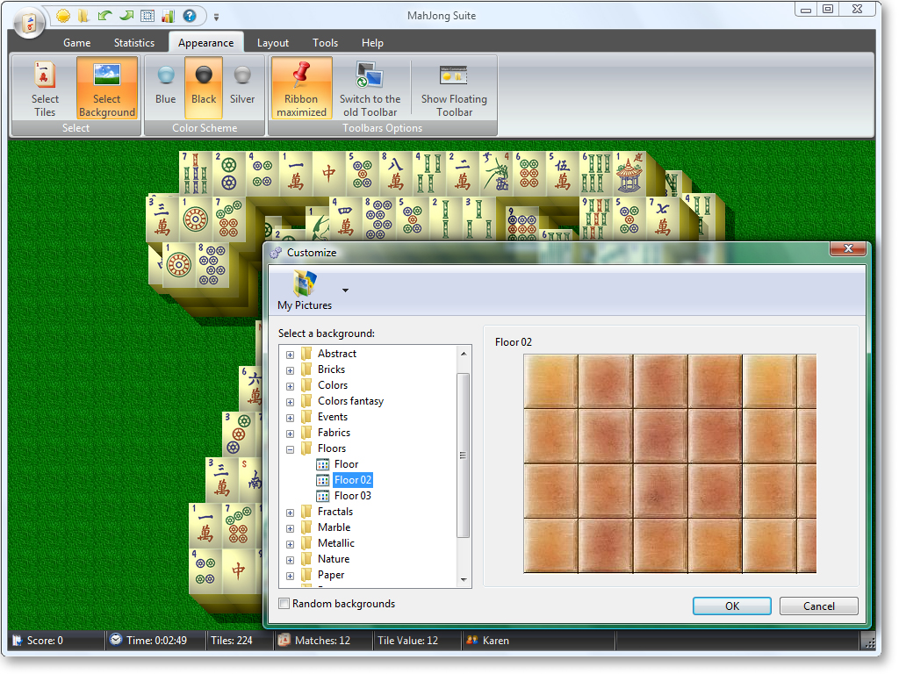Expand the Fractals folder node
This screenshot has width=899, height=674.
pos(290,513)
